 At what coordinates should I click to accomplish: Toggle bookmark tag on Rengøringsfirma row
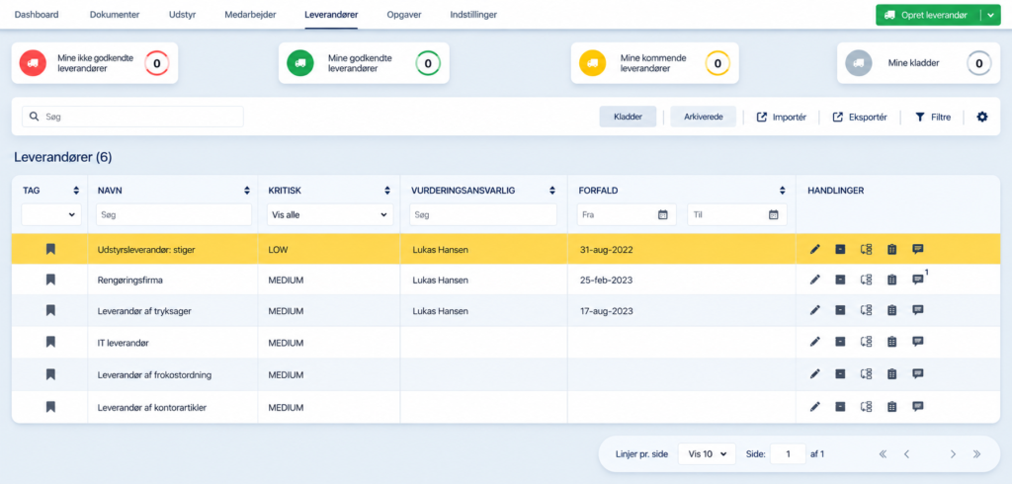(50, 280)
